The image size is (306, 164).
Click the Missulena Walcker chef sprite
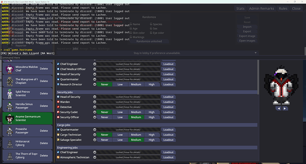9,69
